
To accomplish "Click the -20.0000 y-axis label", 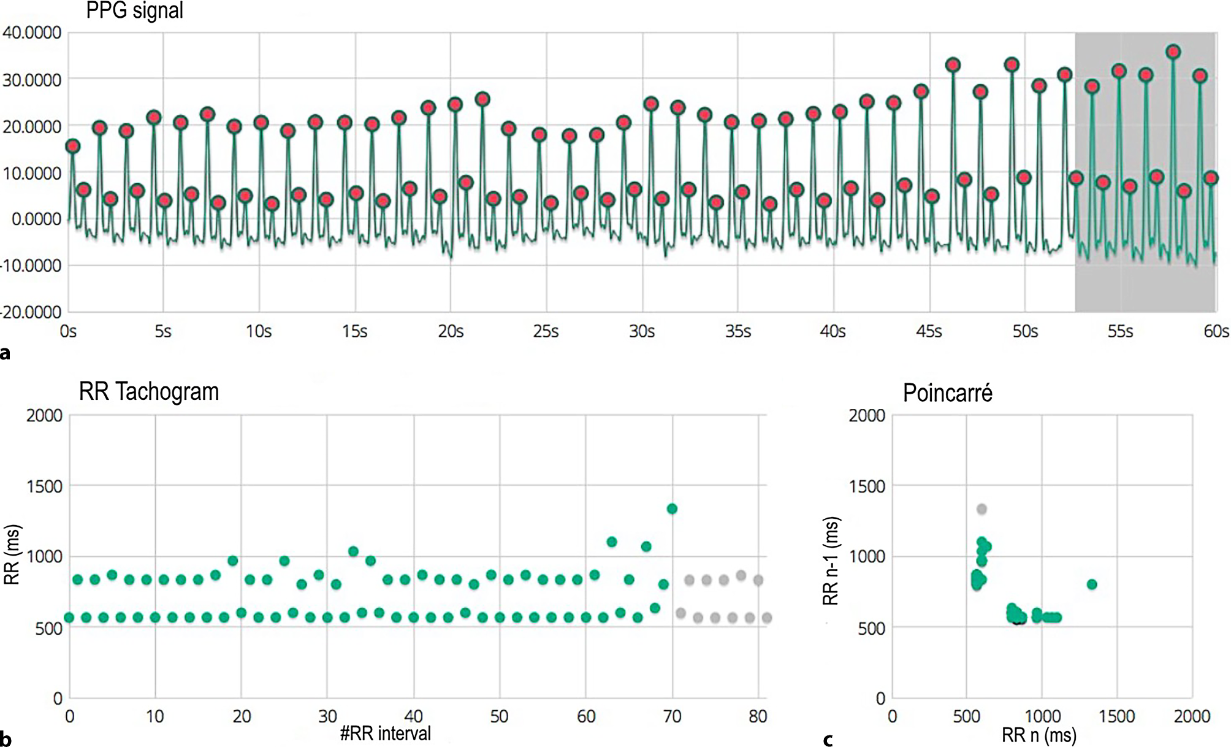I will [x=31, y=312].
